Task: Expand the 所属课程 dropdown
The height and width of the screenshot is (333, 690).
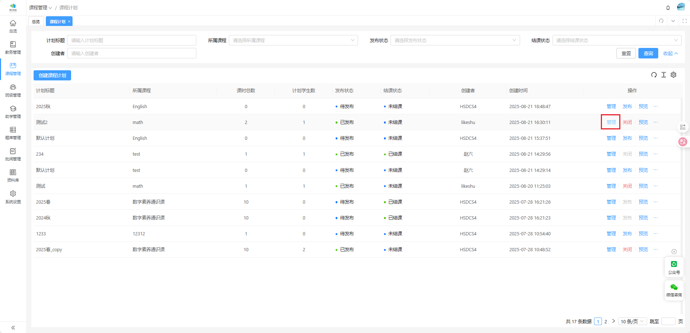Action: pyautogui.click(x=293, y=40)
